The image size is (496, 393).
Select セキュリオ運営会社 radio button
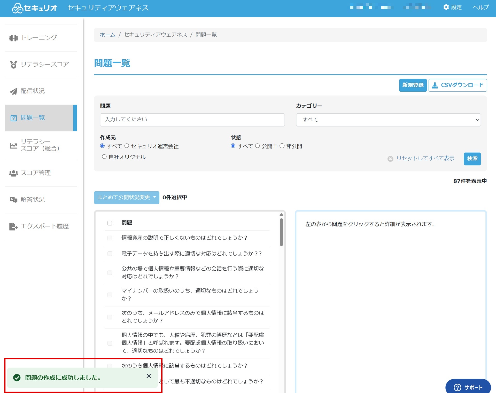point(127,146)
